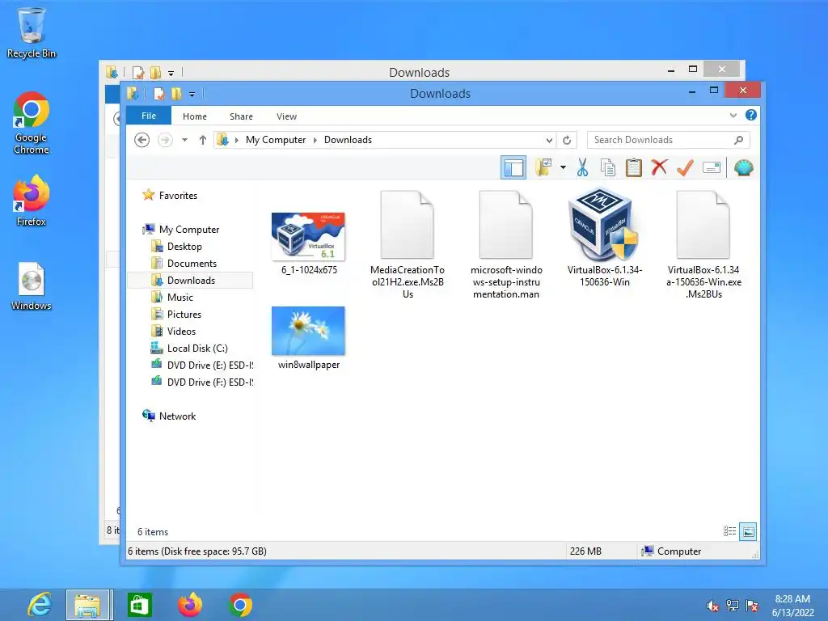
Task: Switch to Large icons view button
Action: [748, 531]
